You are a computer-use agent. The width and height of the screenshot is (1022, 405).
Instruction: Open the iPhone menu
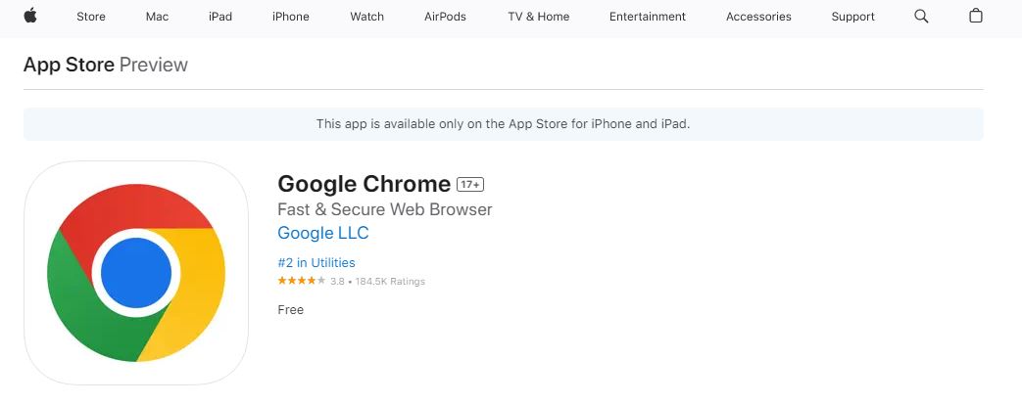(291, 17)
